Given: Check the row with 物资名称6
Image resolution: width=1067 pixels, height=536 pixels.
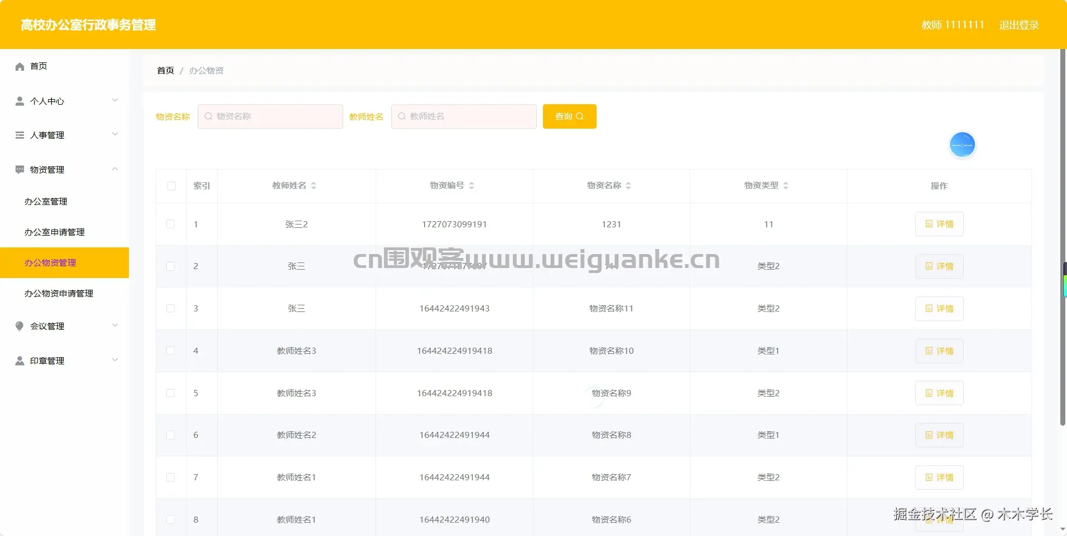Looking at the screenshot, I should point(171,519).
